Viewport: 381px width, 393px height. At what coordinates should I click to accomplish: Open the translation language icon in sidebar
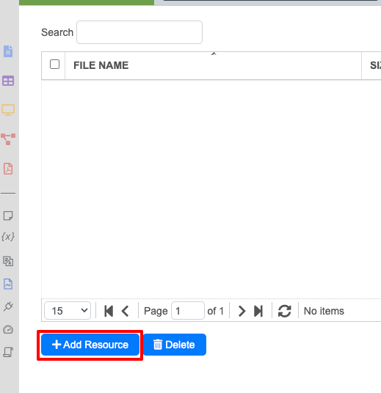pos(8,261)
